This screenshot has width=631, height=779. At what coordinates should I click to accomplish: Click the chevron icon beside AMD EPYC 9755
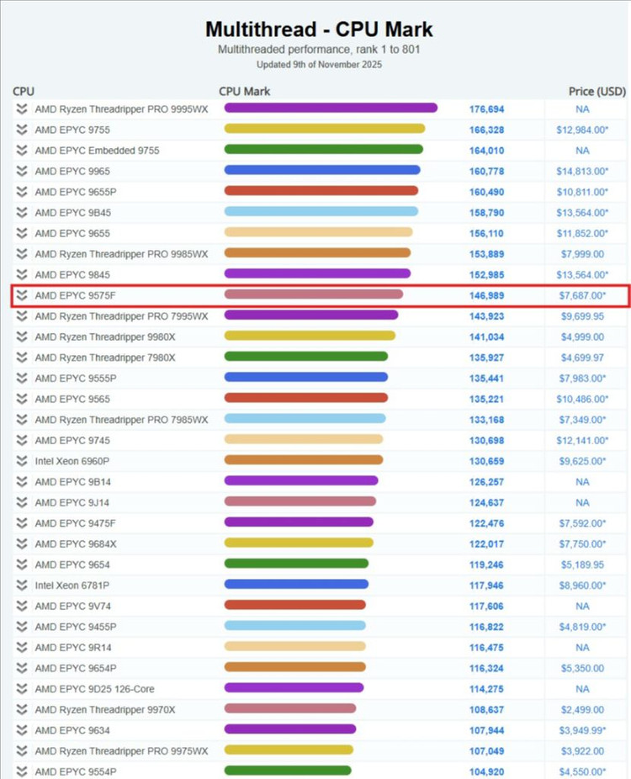point(22,130)
